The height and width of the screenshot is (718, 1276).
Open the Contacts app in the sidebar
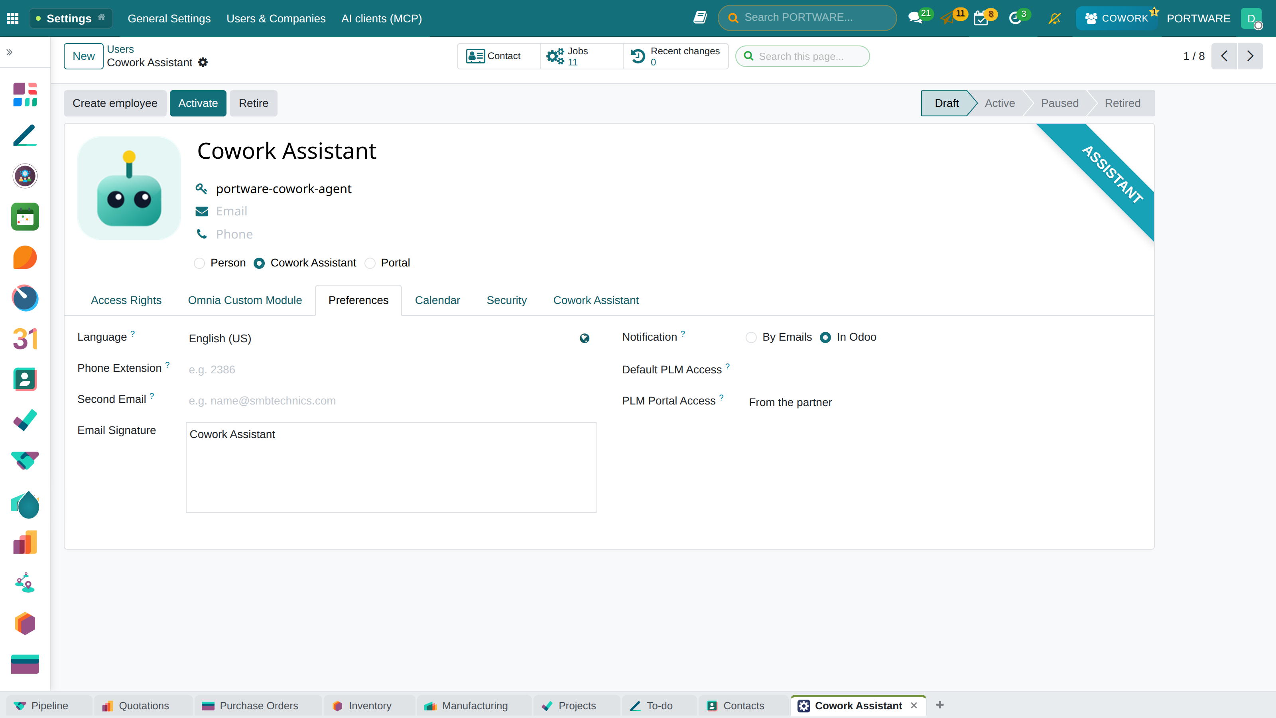point(25,380)
